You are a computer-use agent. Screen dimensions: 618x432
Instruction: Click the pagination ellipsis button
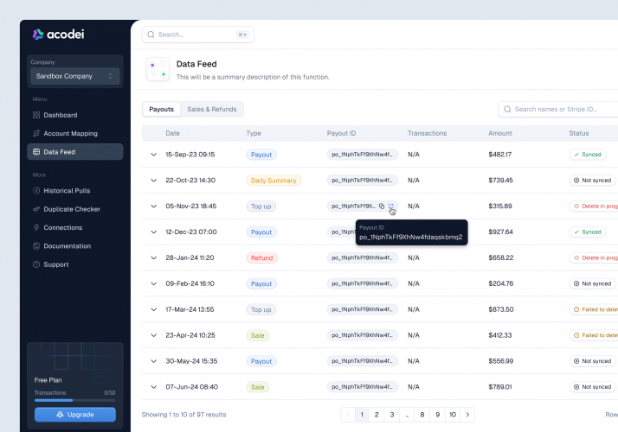click(x=407, y=415)
